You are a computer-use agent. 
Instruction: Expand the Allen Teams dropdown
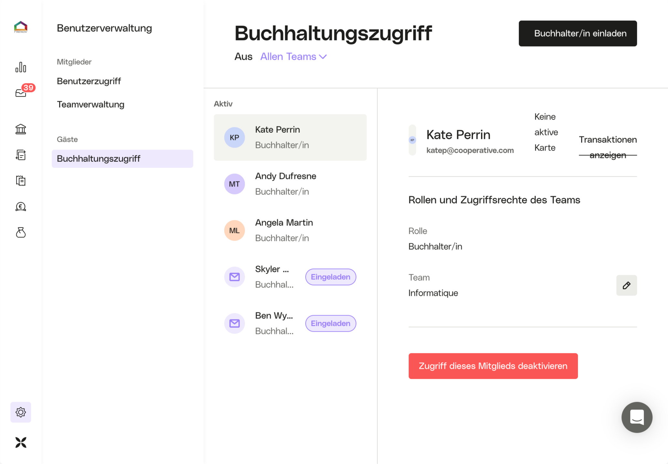(293, 57)
